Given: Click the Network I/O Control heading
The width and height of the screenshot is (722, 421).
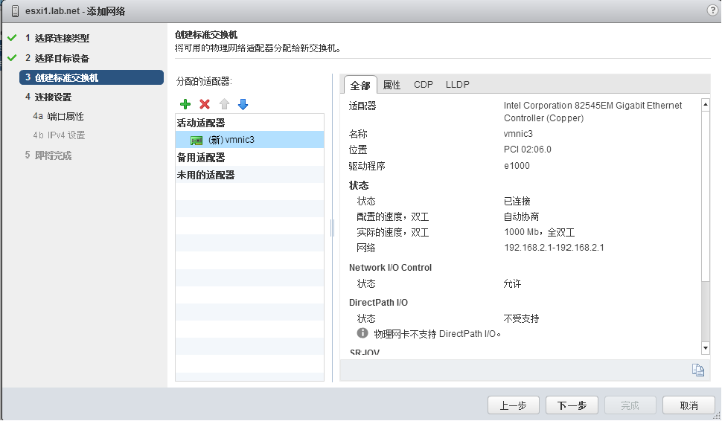Looking at the screenshot, I should (x=391, y=268).
